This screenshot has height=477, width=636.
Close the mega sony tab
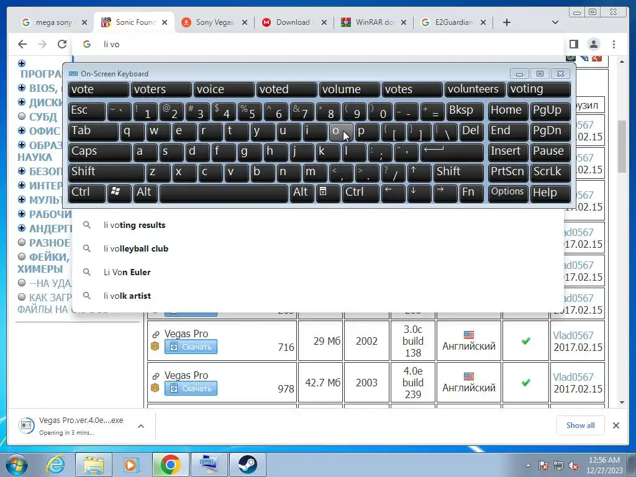(x=84, y=22)
